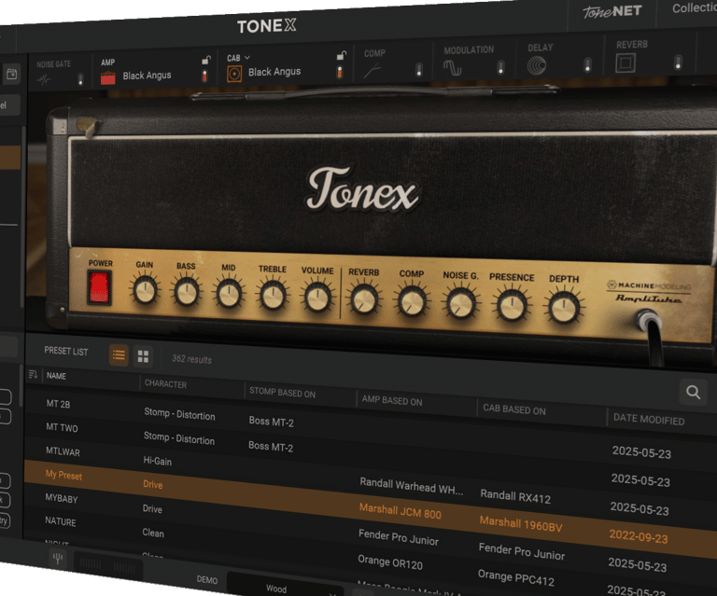Toggle the CAB lock icon
The height and width of the screenshot is (596, 717).
(341, 55)
